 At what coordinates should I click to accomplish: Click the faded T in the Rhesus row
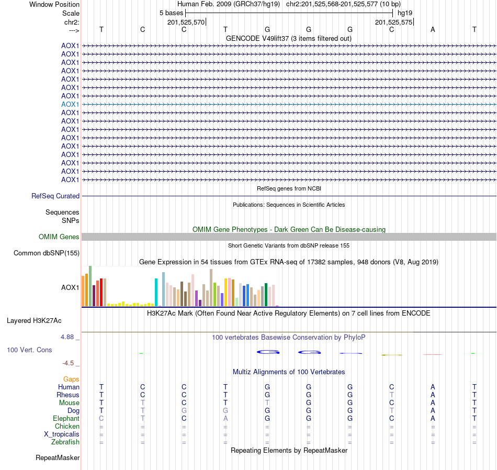pyautogui.click(x=392, y=395)
